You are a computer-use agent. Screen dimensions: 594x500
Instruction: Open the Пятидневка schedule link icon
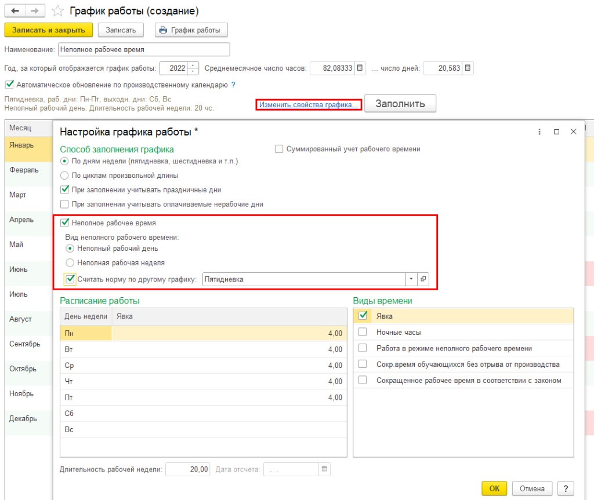point(423,279)
